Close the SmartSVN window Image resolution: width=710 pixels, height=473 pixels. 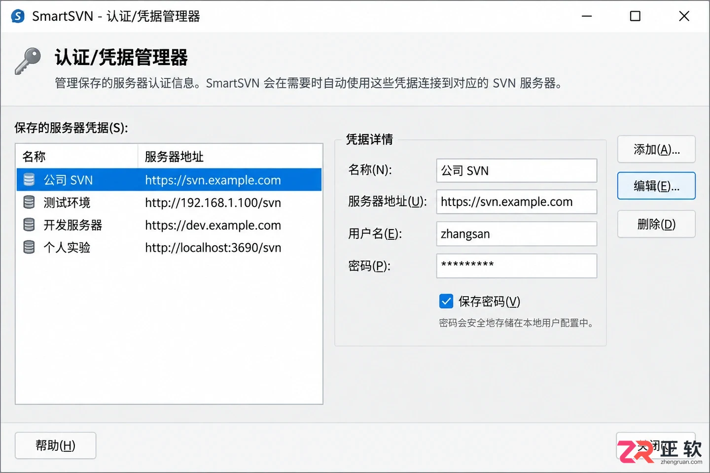pos(684,16)
